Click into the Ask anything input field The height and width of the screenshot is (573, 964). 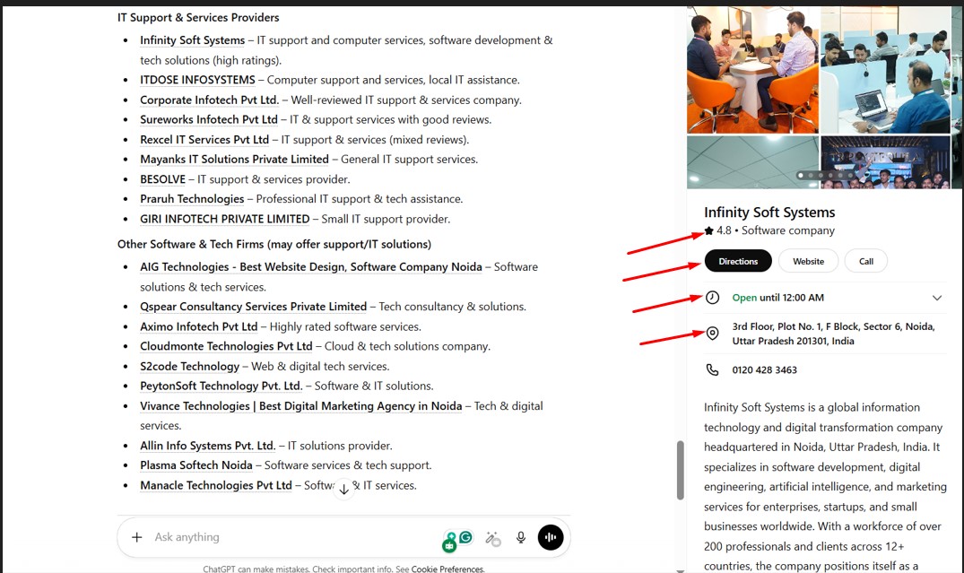pos(287,537)
